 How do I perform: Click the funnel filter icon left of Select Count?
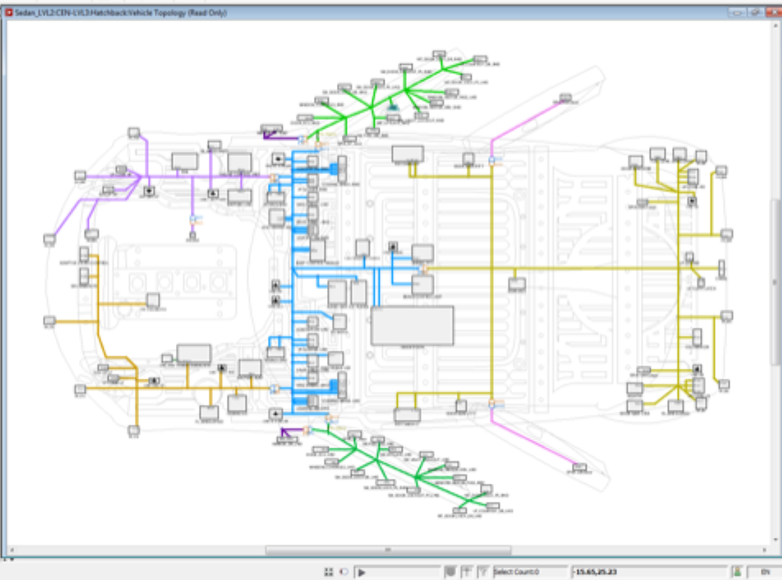point(482,572)
